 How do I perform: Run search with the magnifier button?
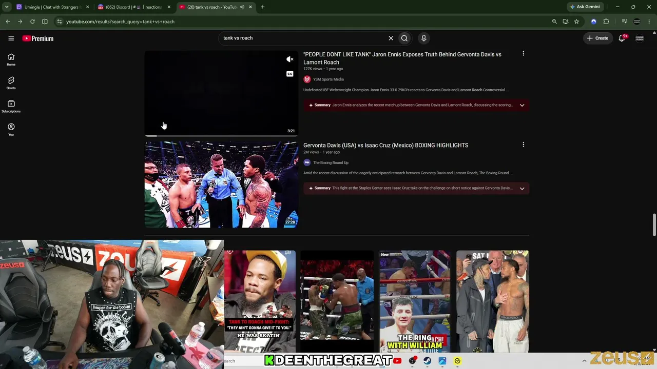click(404, 38)
